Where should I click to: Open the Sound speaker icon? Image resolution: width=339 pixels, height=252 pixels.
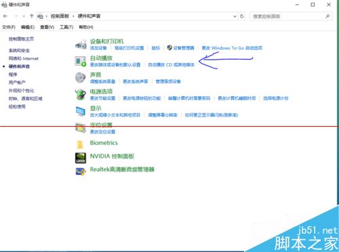click(x=81, y=78)
